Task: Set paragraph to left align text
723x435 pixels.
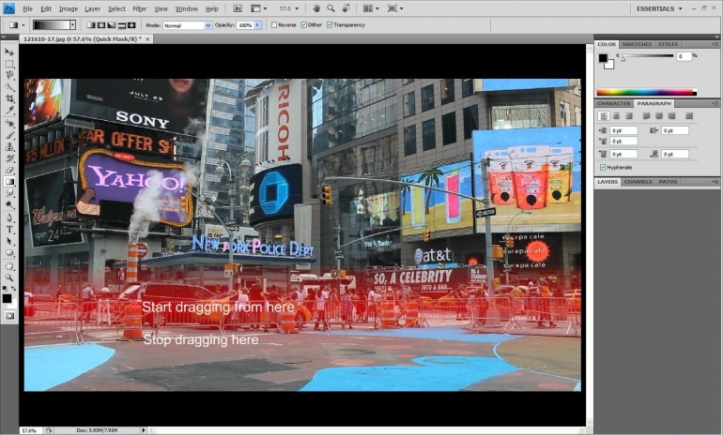Action: (x=604, y=116)
